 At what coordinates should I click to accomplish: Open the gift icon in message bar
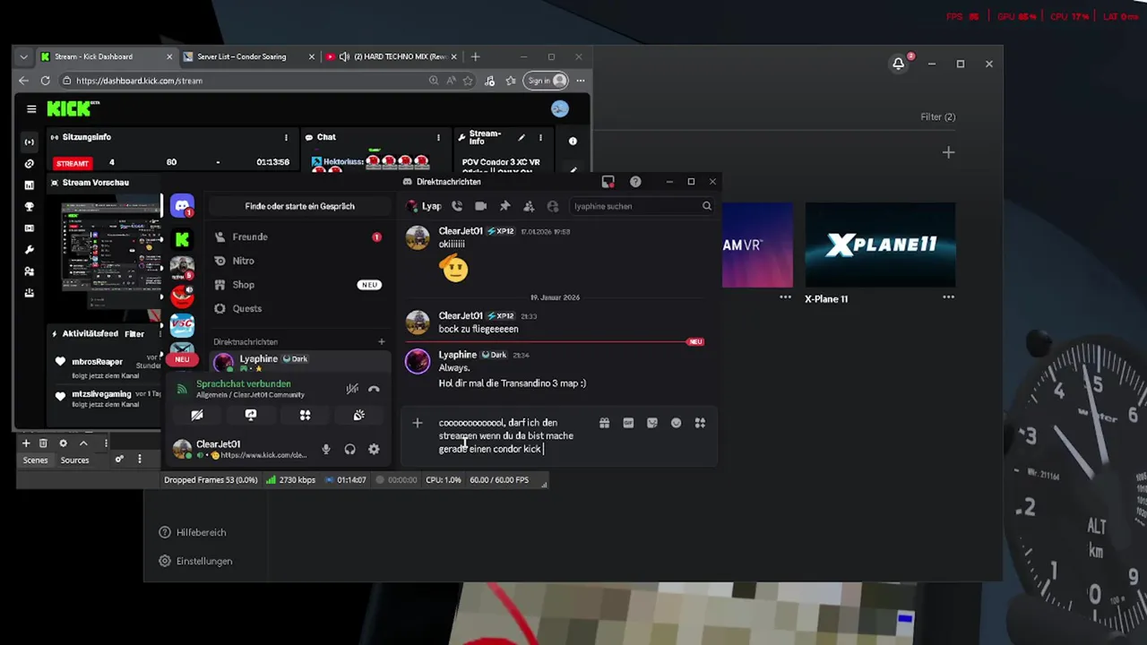coord(604,423)
